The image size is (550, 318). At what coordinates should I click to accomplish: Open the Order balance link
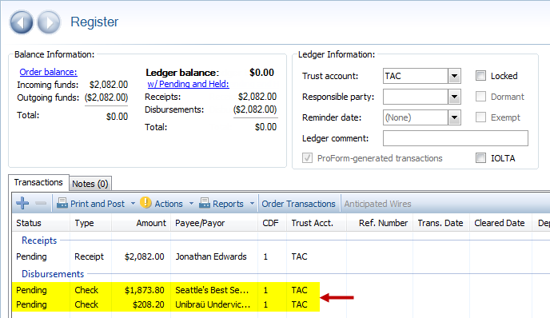click(x=49, y=72)
